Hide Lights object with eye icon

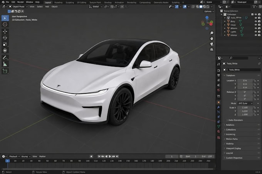tap(256, 31)
